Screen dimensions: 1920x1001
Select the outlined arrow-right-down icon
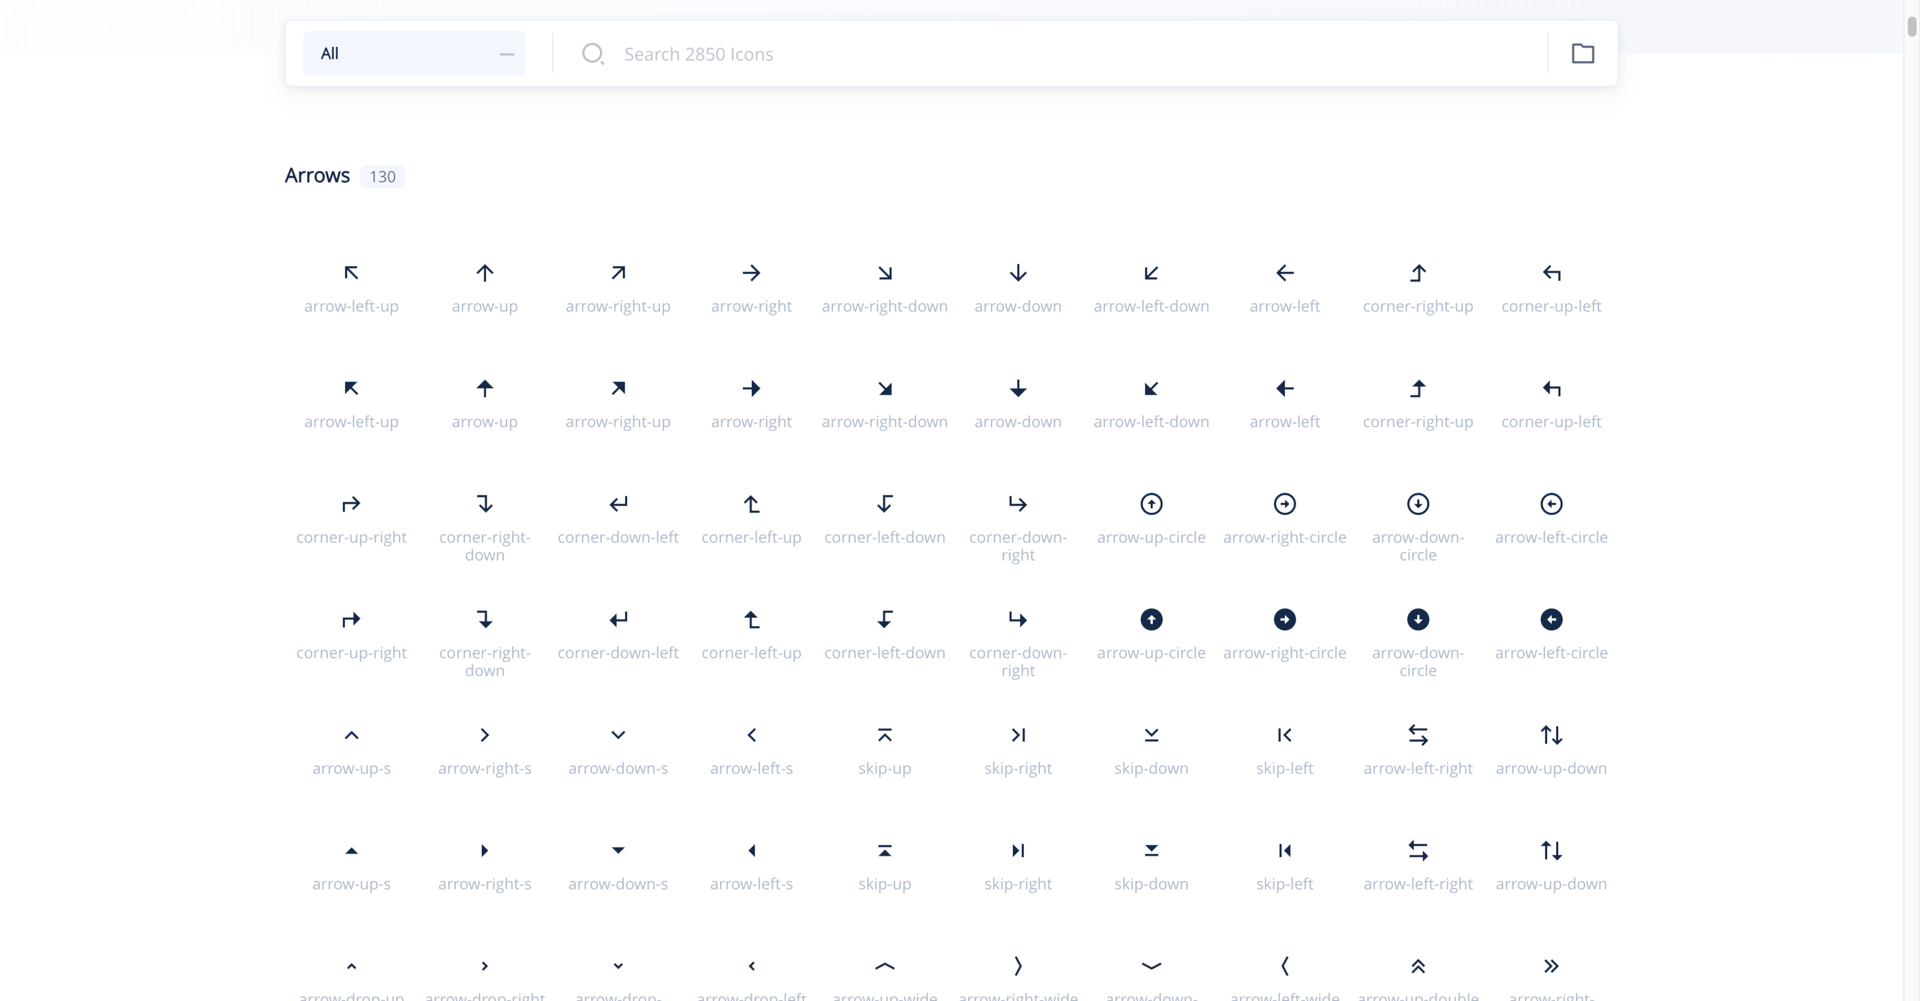(x=884, y=273)
